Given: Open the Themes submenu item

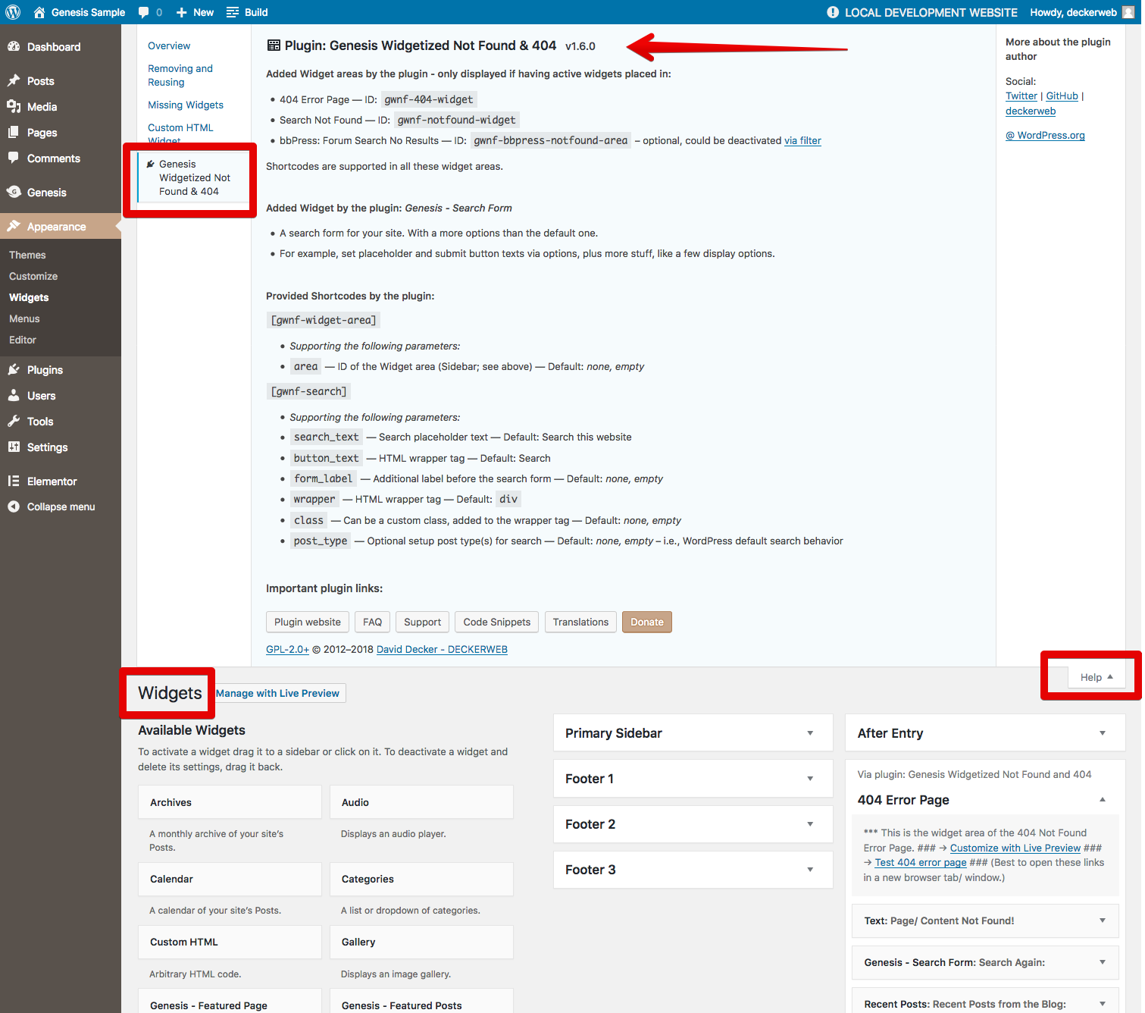Looking at the screenshot, I should 27,255.
